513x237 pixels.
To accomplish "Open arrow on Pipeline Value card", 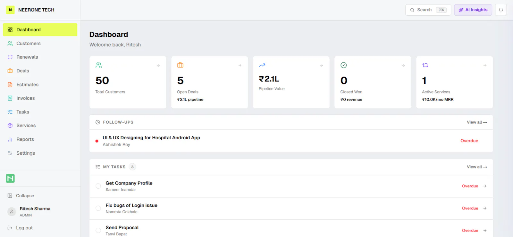I will (x=321, y=65).
